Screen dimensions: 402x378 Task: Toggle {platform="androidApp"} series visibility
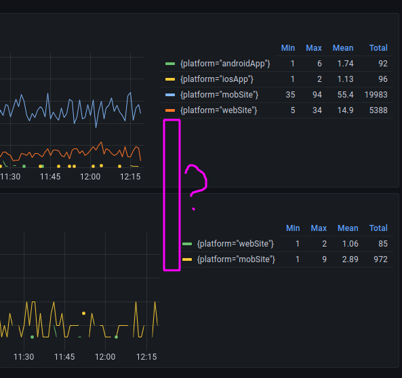[225, 64]
